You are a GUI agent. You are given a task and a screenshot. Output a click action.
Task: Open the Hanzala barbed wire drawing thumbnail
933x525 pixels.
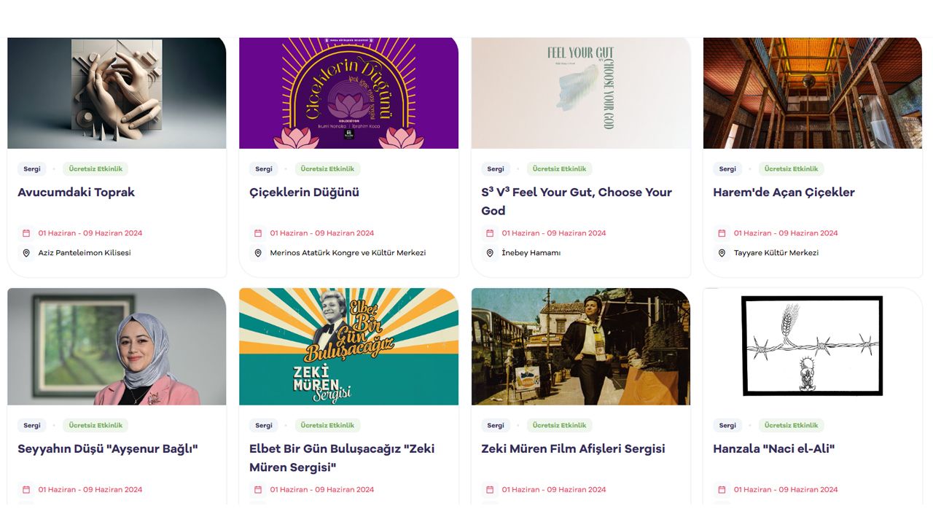point(812,346)
